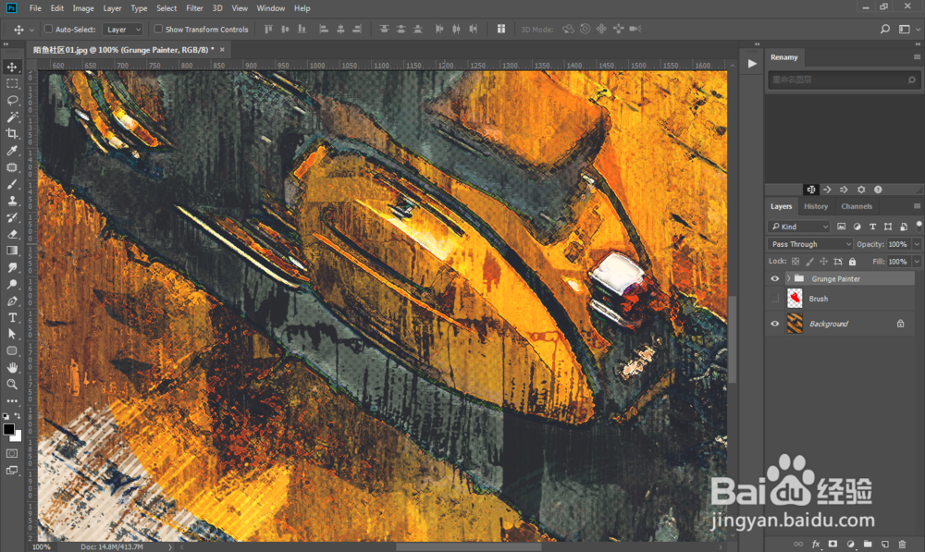
Task: Switch to the History tab
Action: [x=816, y=206]
